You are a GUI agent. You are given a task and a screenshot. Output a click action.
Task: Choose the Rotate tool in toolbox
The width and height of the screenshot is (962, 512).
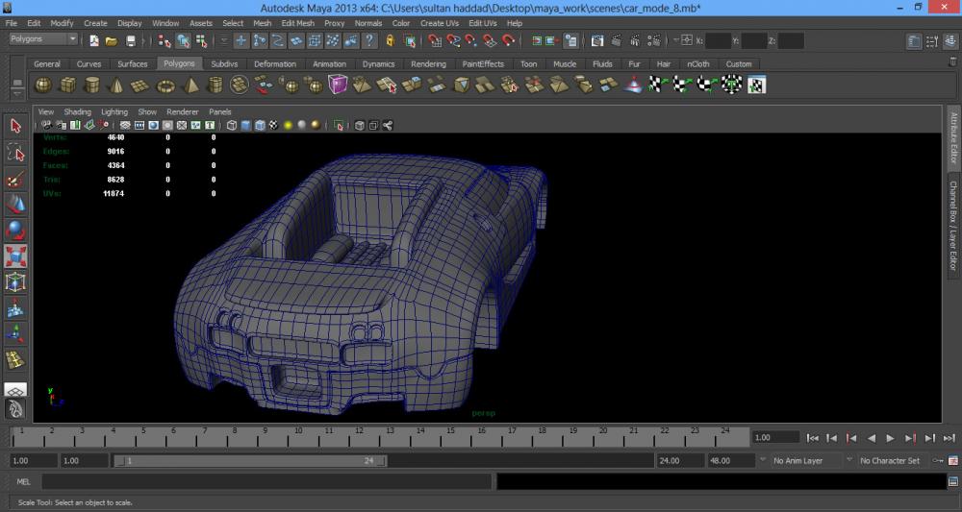point(15,231)
